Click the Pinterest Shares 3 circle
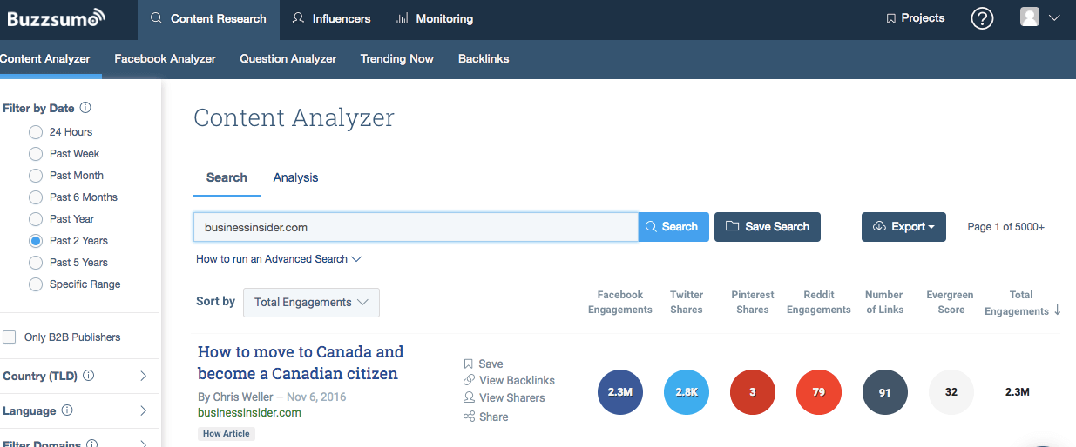1076x447 pixels. coord(753,392)
